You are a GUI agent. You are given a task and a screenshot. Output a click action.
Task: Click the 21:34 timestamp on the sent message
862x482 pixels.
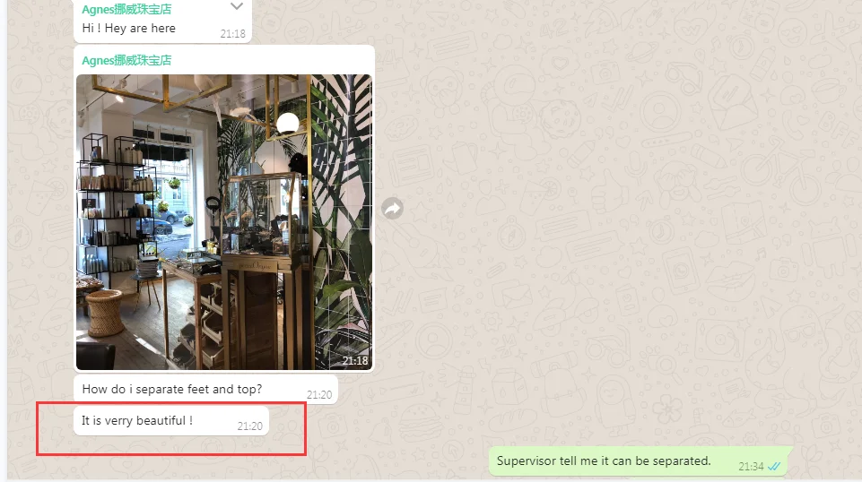point(751,466)
